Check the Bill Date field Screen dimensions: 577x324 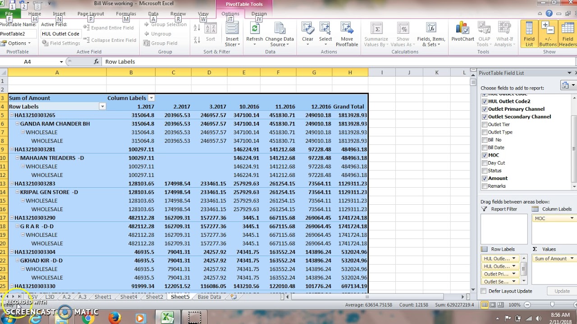485,147
